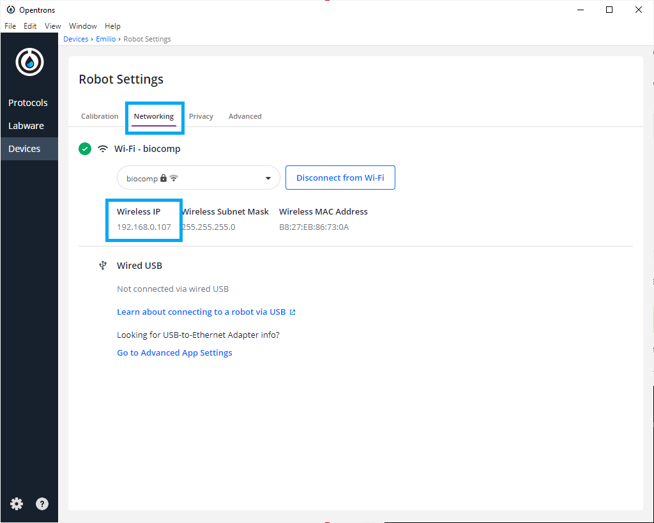Open the Edit menu
This screenshot has width=654, height=523.
(30, 26)
